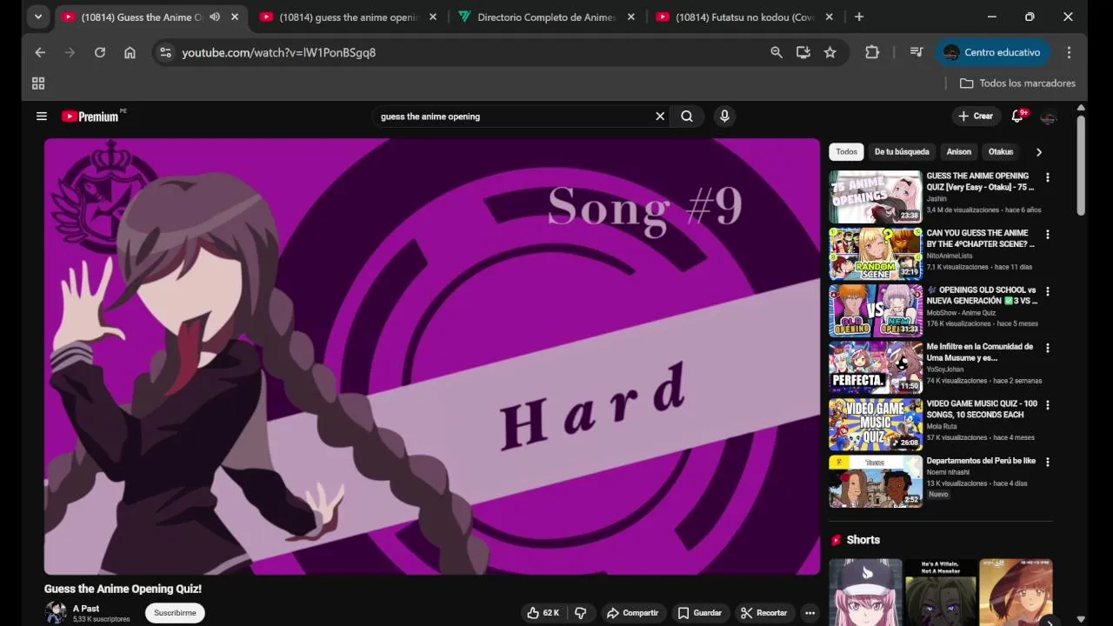
Task: Open options for Me Infiltre en la Comunidad video
Action: [x=1048, y=348]
